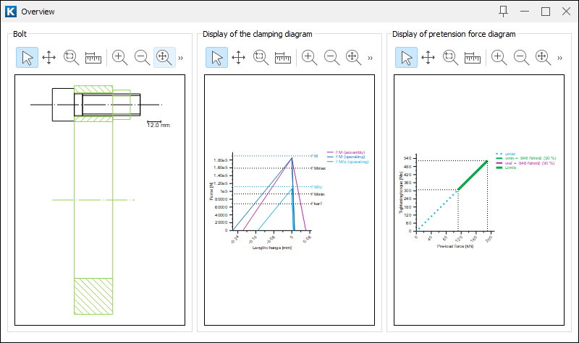Click the measure tool in pretension diagram toolbar

tap(472, 58)
